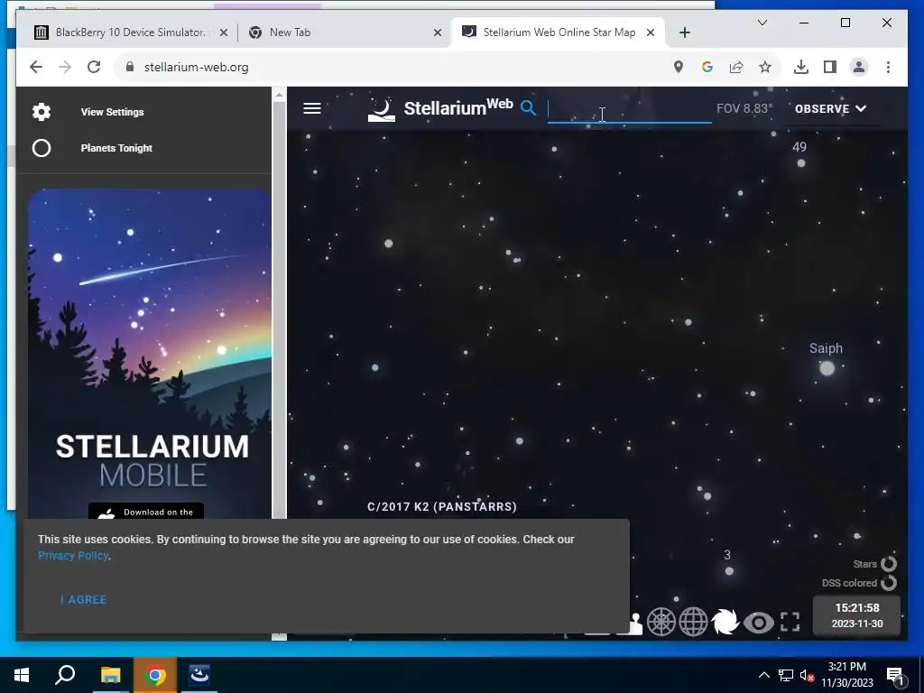This screenshot has height=693, width=924.
Task: Click the site padlock icon
Action: pos(130,67)
